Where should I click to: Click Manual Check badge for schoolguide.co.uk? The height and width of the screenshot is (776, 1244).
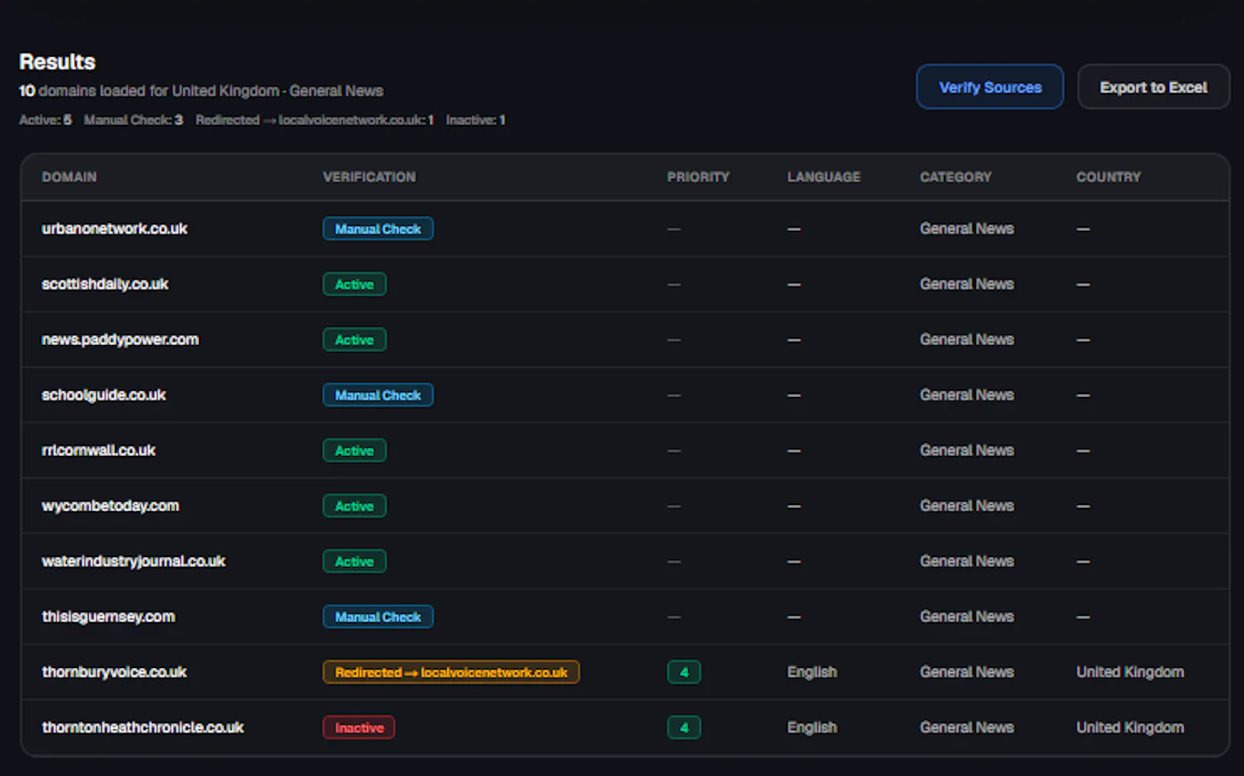378,395
